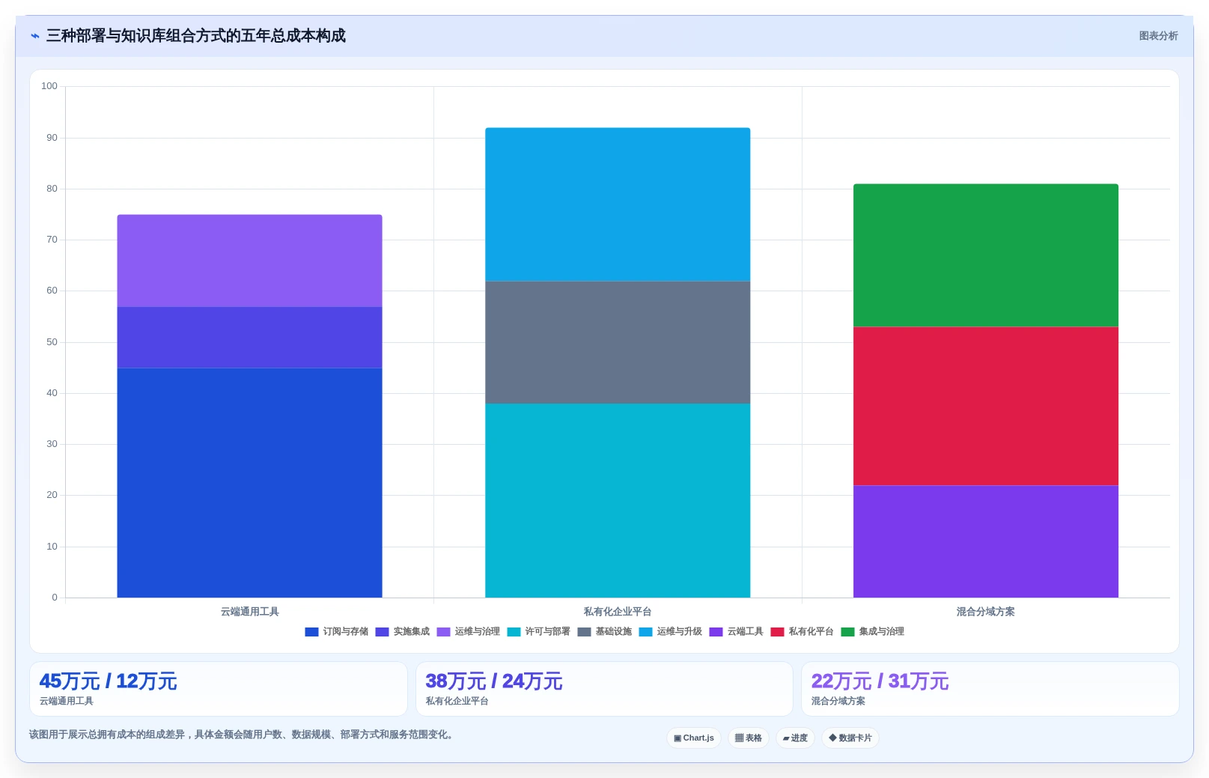The height and width of the screenshot is (778, 1209).
Task: Toggle 运维与治理 legend swatch
Action: (x=444, y=632)
